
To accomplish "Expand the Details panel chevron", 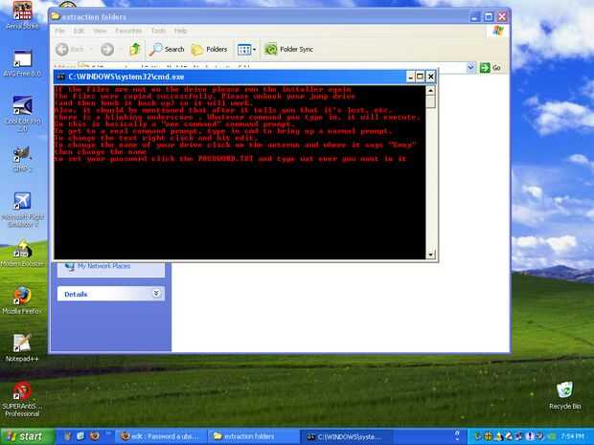I will 156,293.
